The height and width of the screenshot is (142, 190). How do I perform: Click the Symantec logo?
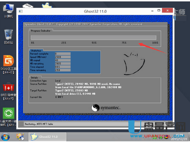point(106,108)
